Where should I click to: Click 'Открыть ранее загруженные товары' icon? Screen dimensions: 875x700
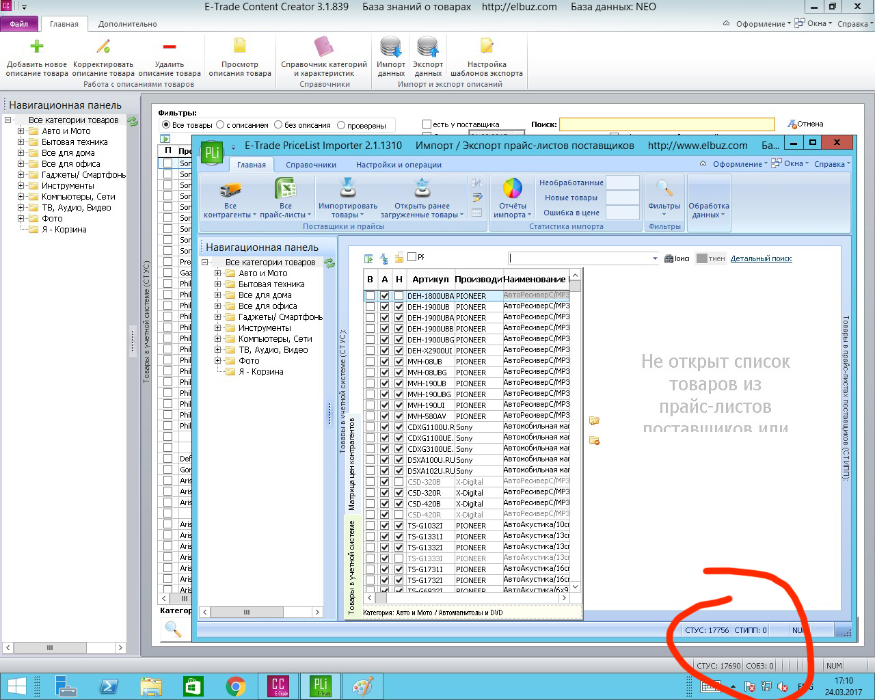(x=422, y=188)
